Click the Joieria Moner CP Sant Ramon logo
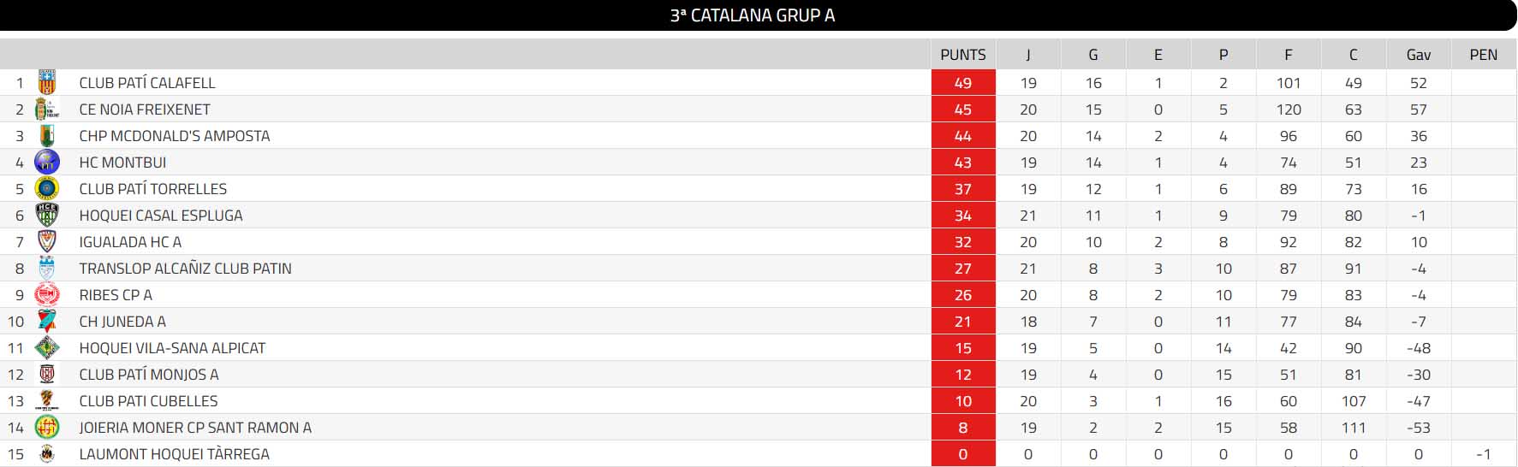This screenshot has height=467, width=1518. pyautogui.click(x=47, y=428)
